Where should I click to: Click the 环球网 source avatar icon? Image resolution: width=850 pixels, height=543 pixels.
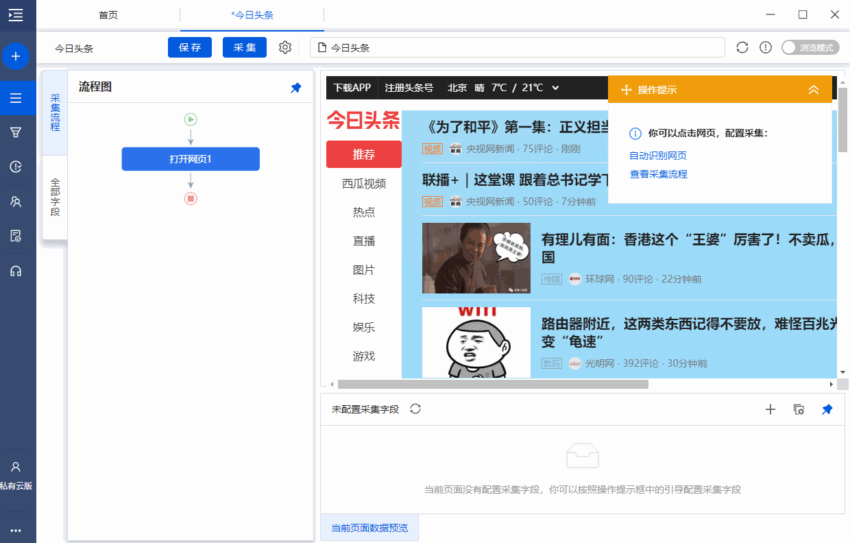[574, 279]
